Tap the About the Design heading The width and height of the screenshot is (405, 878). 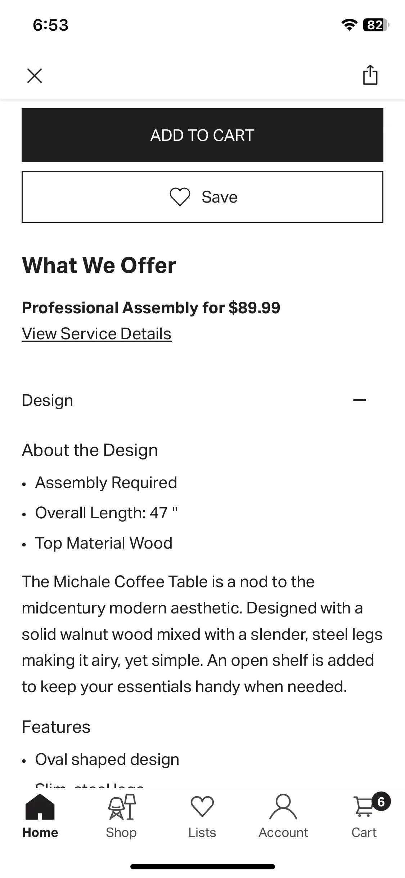click(x=90, y=450)
